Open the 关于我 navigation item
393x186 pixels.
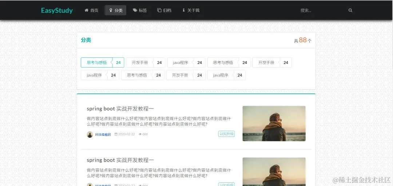point(191,10)
